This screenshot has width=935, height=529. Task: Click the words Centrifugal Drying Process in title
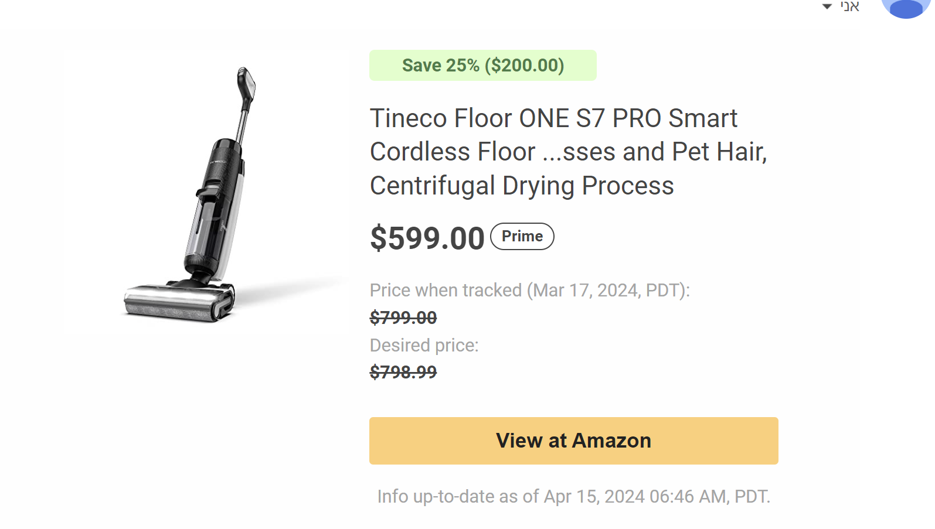(x=522, y=186)
